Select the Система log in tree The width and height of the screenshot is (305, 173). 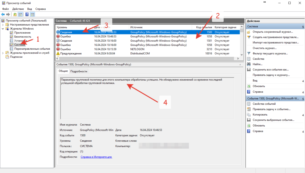point(19,45)
